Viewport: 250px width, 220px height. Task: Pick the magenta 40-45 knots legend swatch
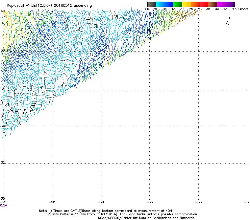(x=222, y=4)
